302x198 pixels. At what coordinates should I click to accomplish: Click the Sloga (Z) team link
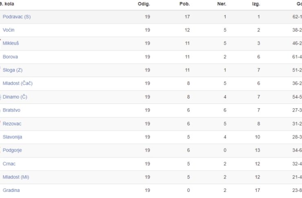pos(13,70)
